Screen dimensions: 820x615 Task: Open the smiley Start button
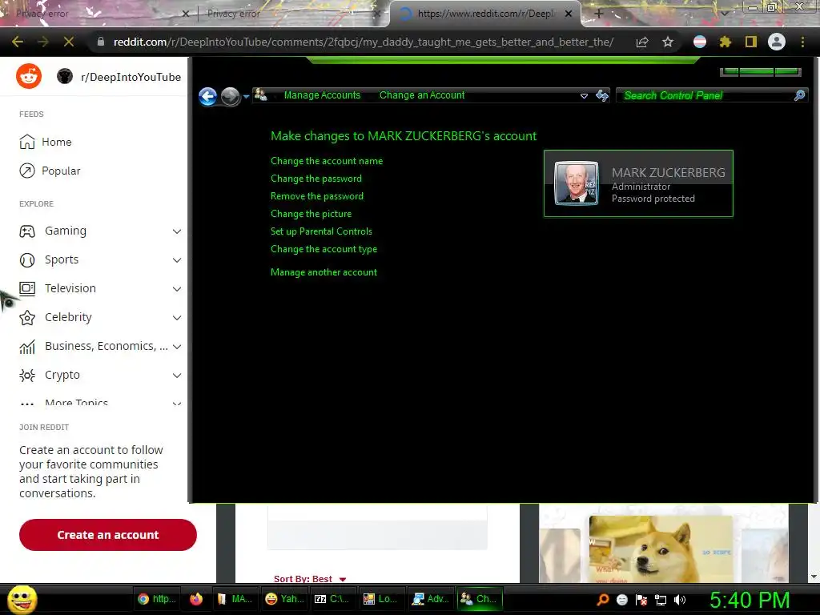coord(22,599)
